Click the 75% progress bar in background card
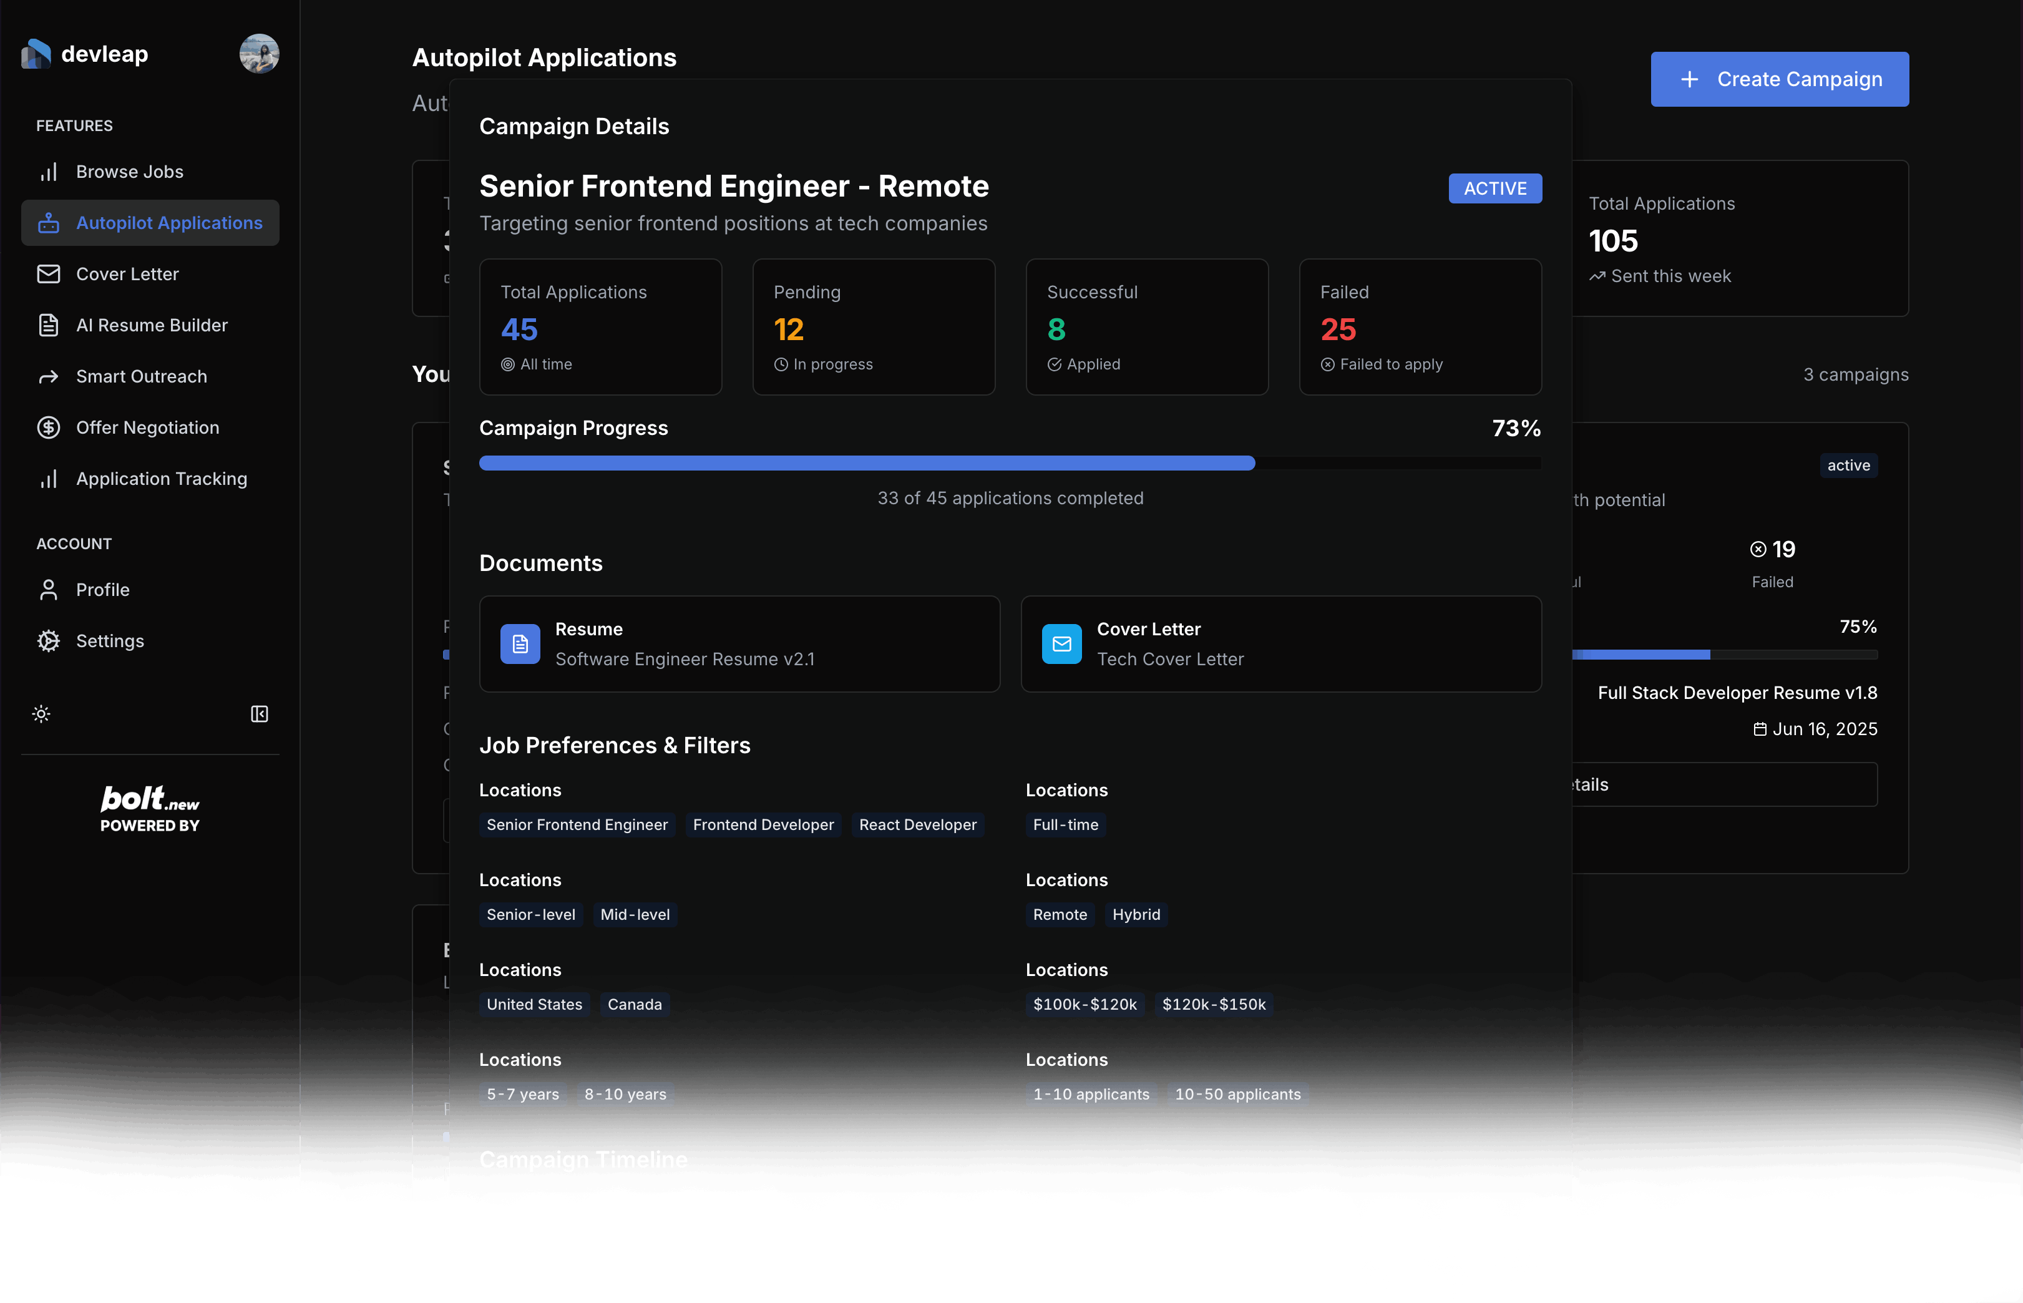The width and height of the screenshot is (2023, 1303). tap(1724, 654)
